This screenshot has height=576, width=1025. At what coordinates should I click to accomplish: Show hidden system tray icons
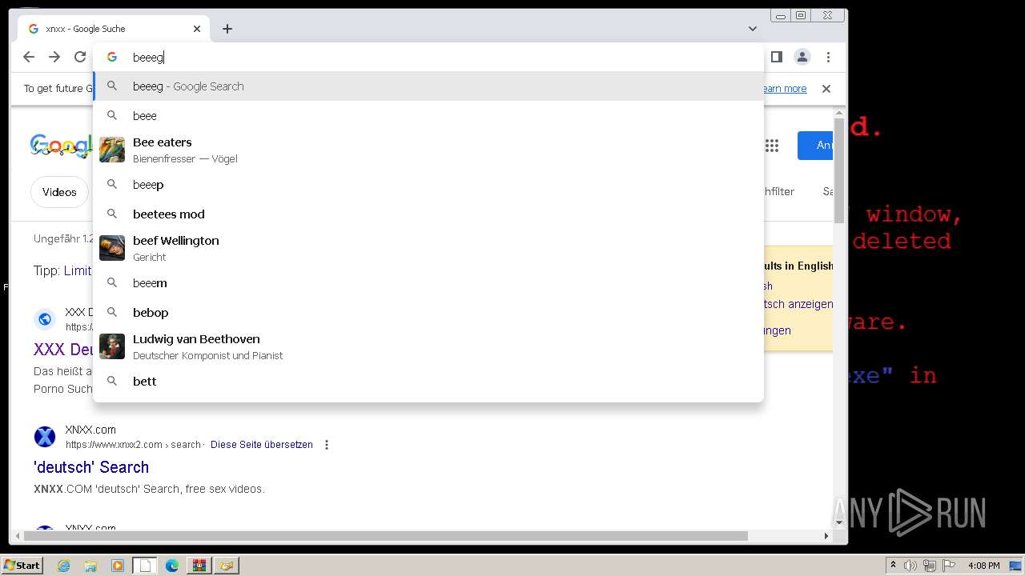click(893, 566)
